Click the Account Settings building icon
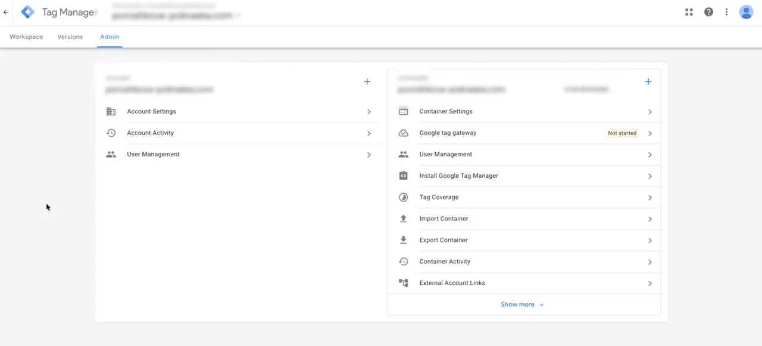 111,111
